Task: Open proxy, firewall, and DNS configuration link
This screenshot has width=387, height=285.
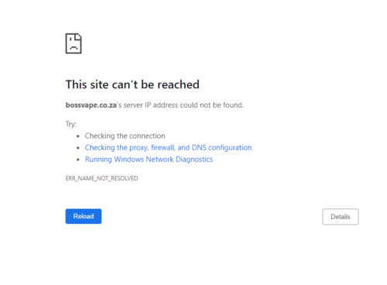Action: [168, 148]
